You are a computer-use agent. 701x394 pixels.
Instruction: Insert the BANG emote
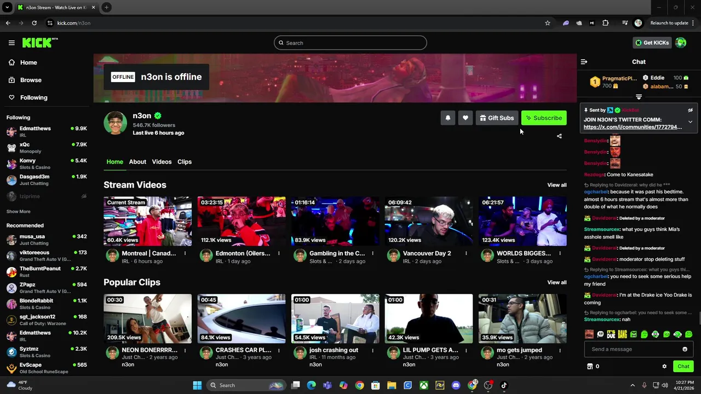tap(622, 334)
